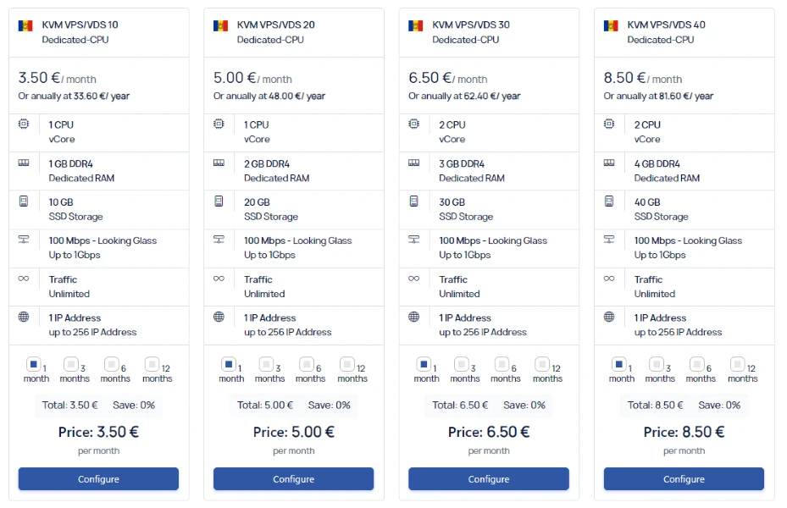Screen dimensions: 787x508
Task: Select 12 months billing for KVM VPS/VDS 20
Action: [x=346, y=365]
